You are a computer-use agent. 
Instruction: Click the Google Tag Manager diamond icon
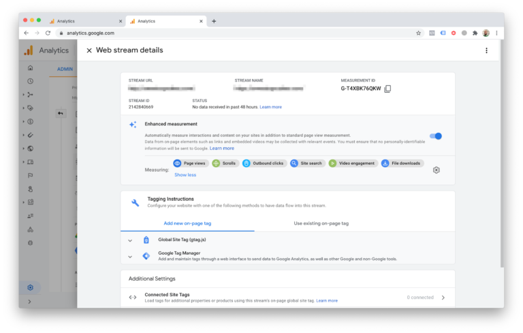[146, 256]
